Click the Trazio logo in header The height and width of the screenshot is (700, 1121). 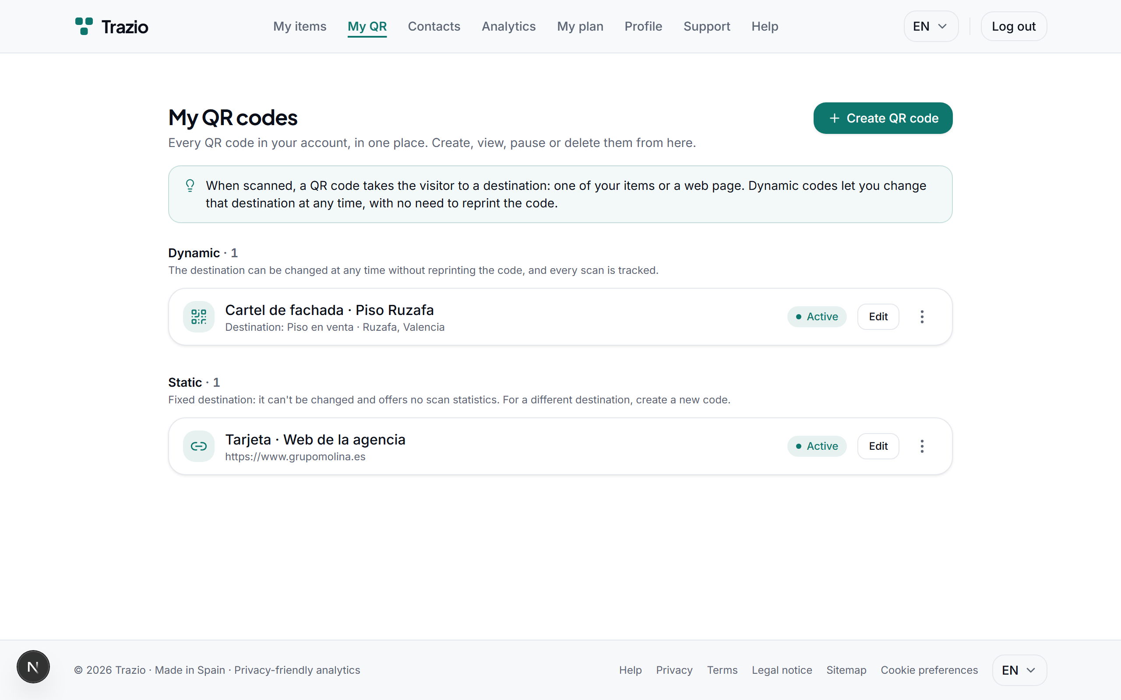click(112, 26)
